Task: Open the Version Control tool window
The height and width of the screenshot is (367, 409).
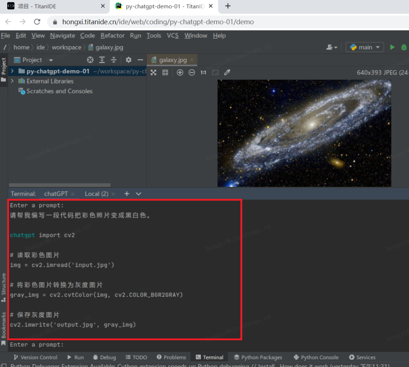Action: 35,358
